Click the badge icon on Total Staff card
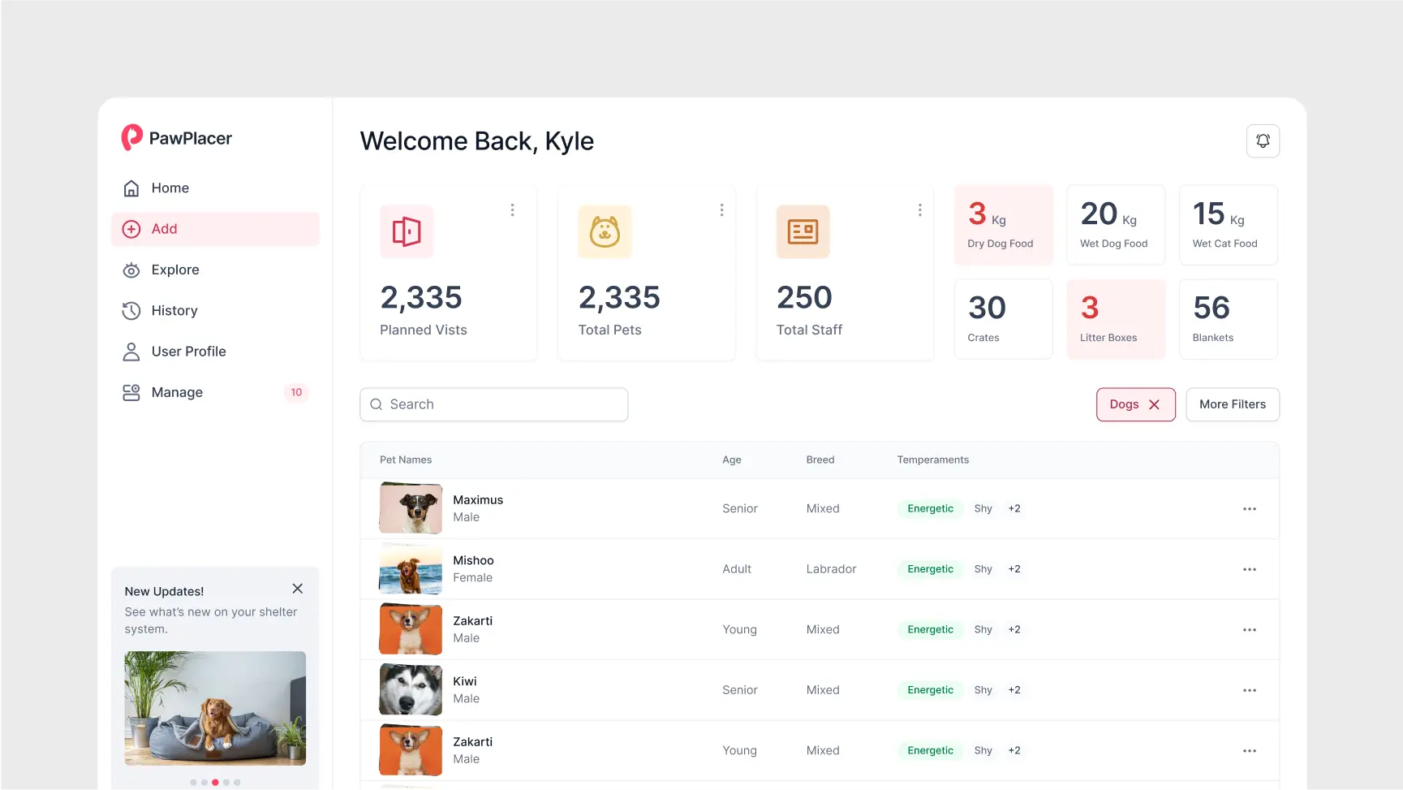The height and width of the screenshot is (790, 1403). [x=803, y=231]
